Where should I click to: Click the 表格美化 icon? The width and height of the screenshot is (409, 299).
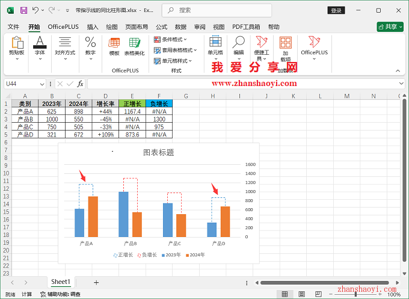(134, 46)
